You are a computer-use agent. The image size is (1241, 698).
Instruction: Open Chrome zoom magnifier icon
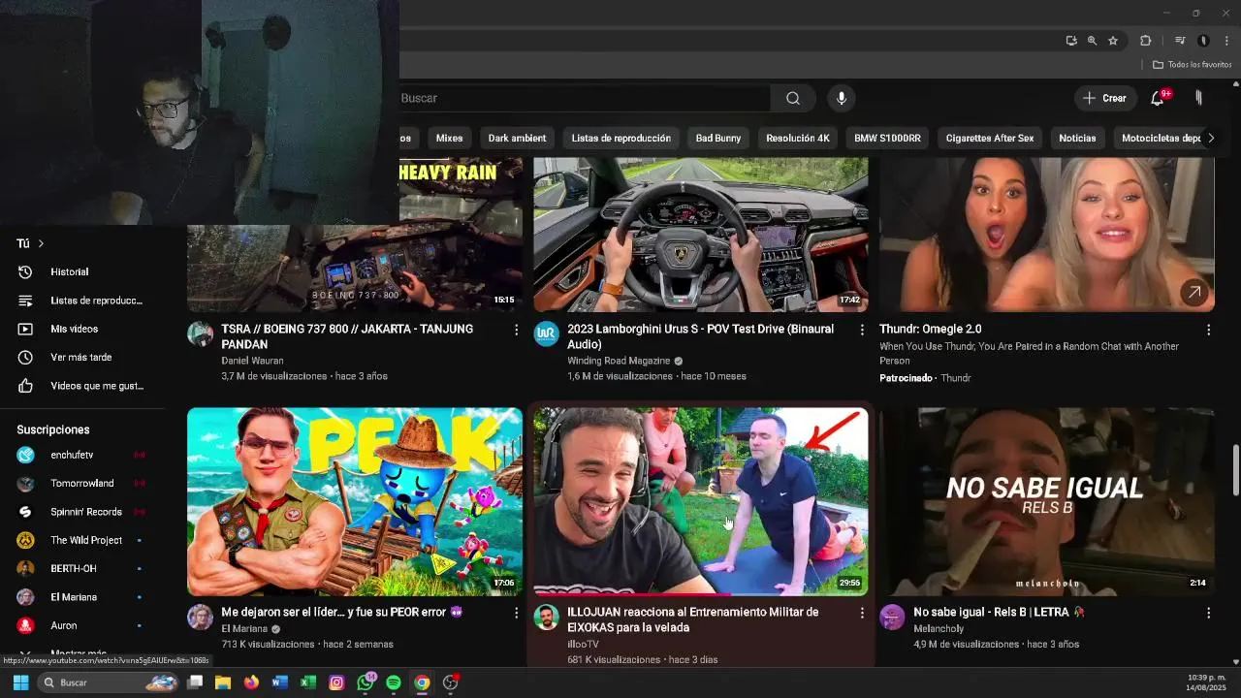click(x=1092, y=41)
